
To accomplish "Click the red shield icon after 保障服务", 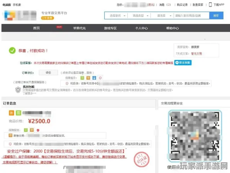I will coord(100,78).
